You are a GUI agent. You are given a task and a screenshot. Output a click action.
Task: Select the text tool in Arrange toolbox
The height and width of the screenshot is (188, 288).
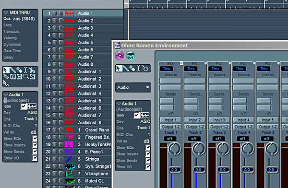(x=25, y=70)
